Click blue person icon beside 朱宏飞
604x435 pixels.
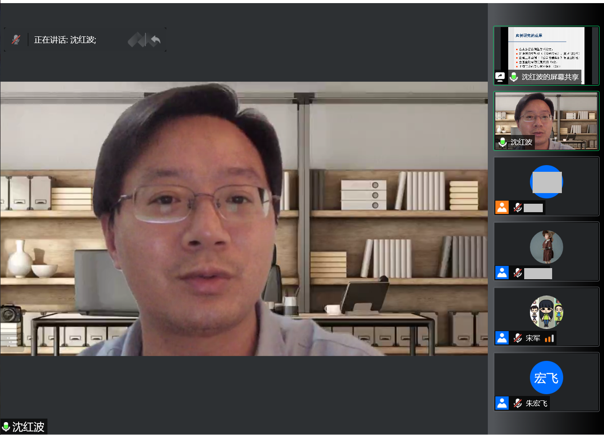502,403
